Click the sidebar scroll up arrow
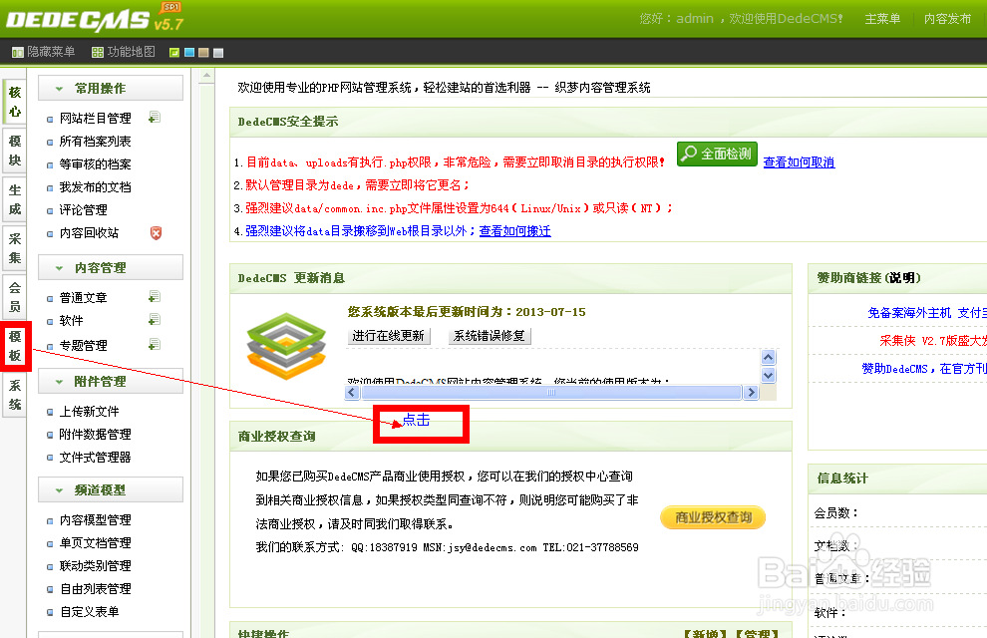This screenshot has width=987, height=638. coord(206,77)
